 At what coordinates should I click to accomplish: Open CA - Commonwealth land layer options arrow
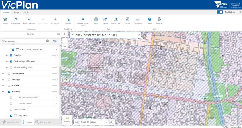(x=56, y=50)
